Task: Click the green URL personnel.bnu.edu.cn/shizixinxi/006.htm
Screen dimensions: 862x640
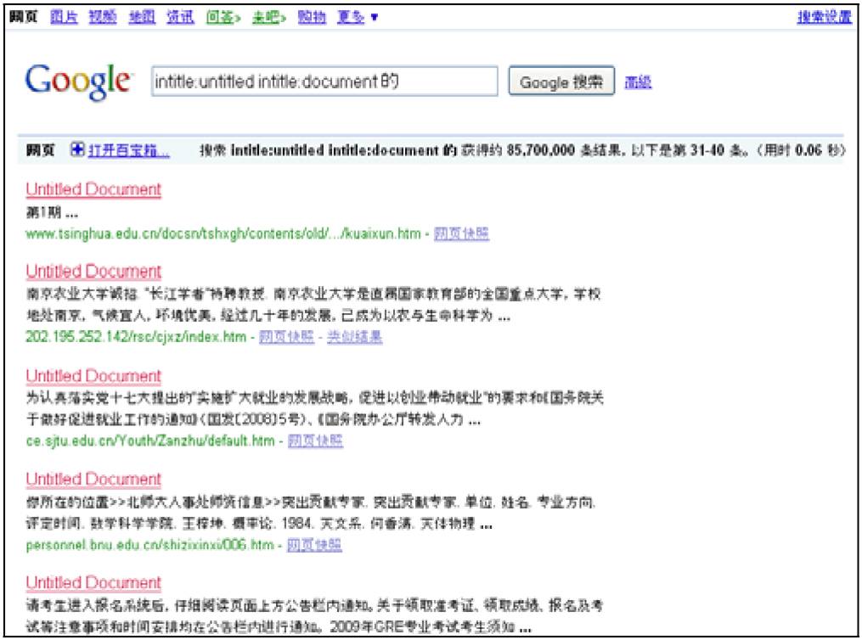Action: click(x=149, y=544)
